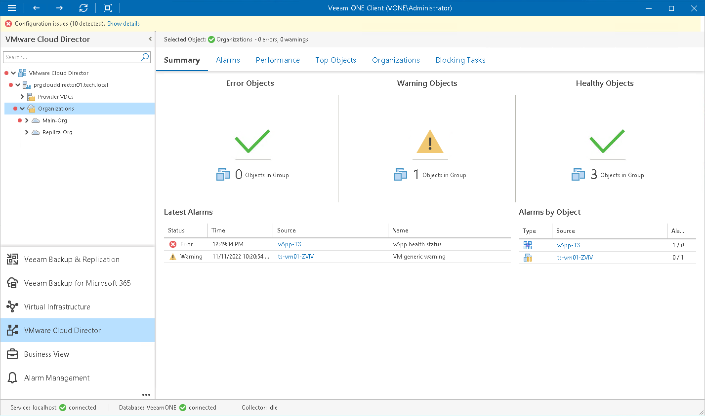Open the Alarm Management section
The width and height of the screenshot is (705, 416).
56,378
